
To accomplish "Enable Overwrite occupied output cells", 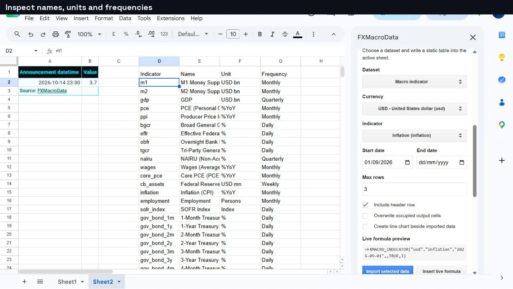I will 366,216.
